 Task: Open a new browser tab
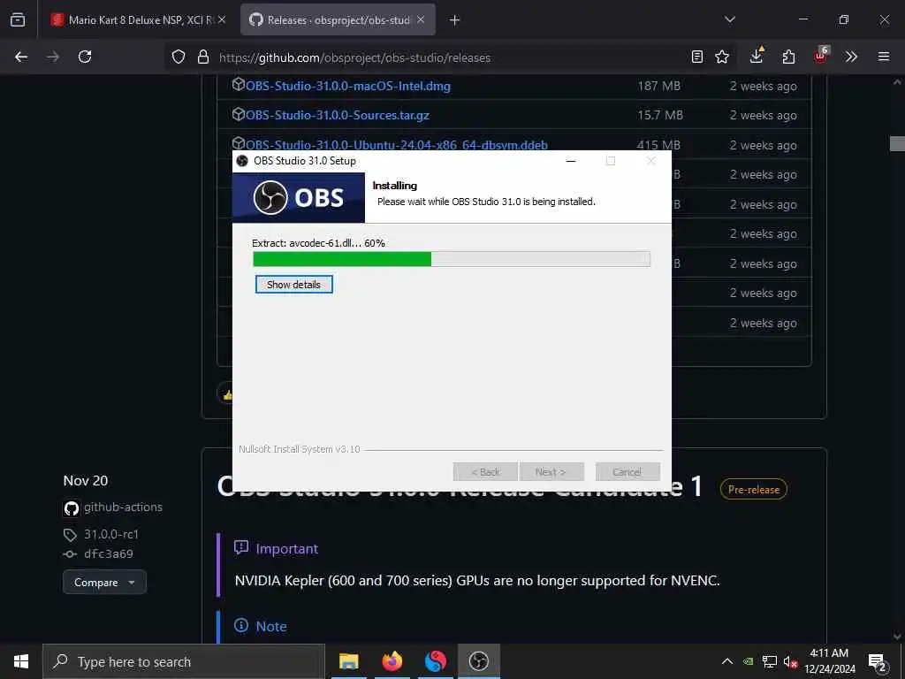click(455, 20)
